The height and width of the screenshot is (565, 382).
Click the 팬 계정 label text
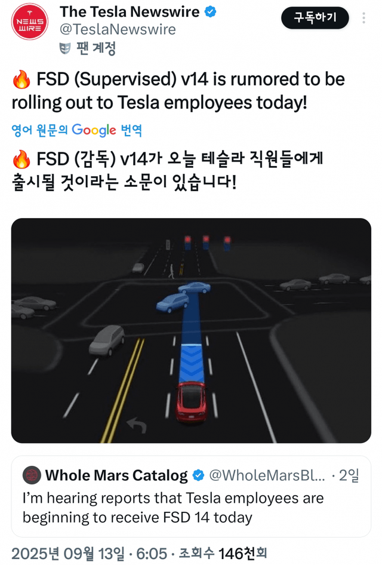tap(95, 48)
